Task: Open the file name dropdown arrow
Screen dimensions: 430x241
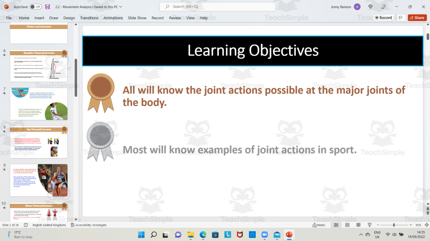Action: (x=120, y=7)
